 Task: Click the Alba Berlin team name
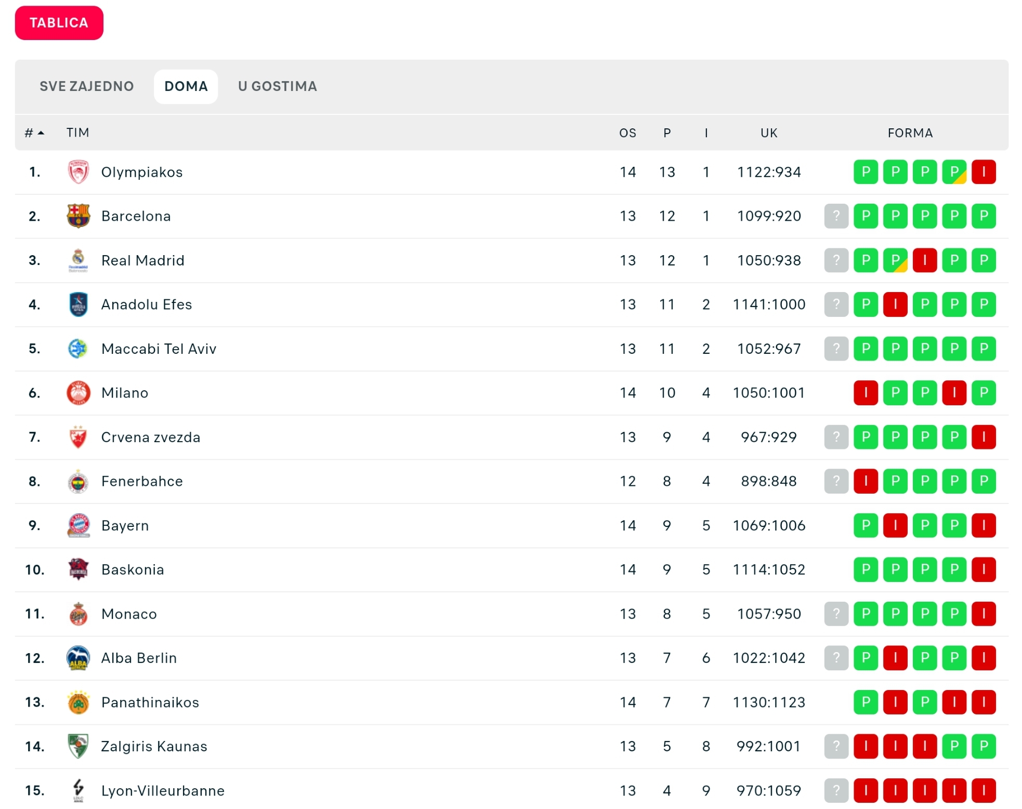pos(139,658)
